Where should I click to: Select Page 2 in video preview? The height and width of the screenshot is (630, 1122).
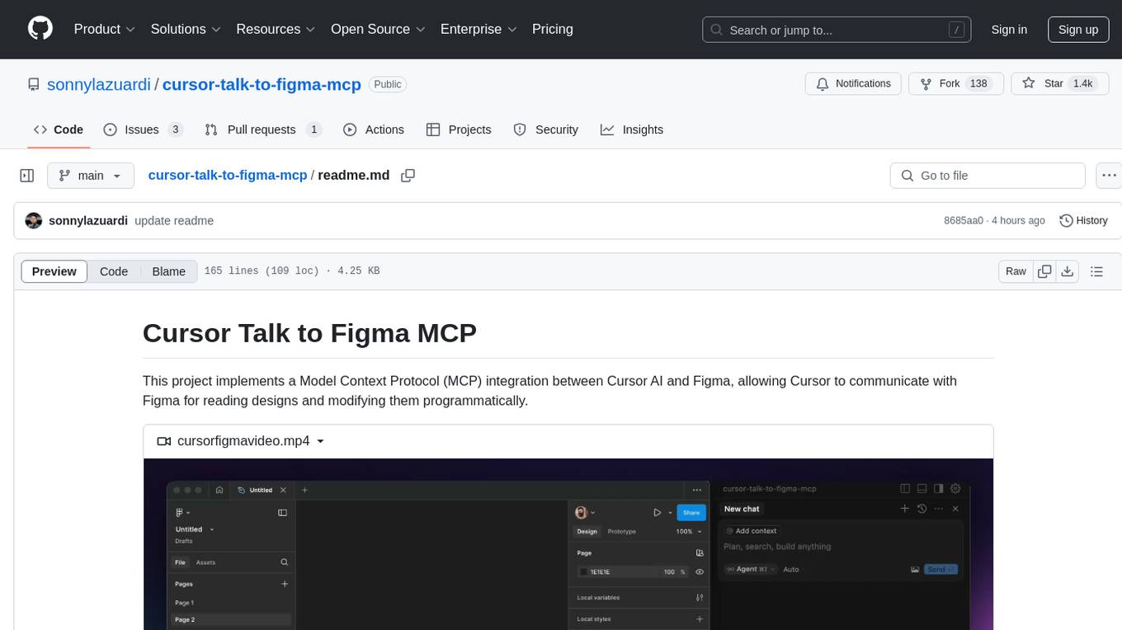coord(185,619)
